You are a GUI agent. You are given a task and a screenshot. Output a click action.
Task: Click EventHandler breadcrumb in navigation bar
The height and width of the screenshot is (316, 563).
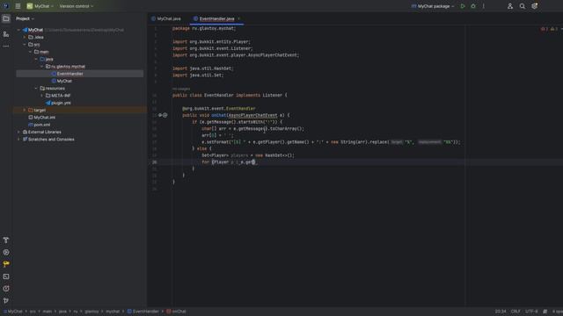pos(143,312)
